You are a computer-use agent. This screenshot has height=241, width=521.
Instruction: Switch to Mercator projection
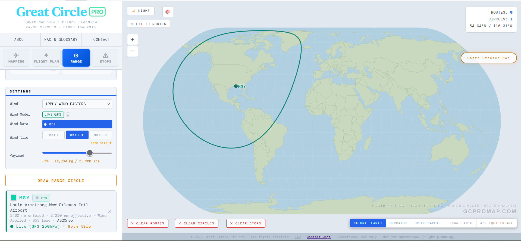pos(398,223)
